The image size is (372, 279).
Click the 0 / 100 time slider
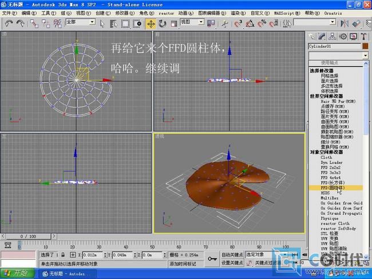28,236
